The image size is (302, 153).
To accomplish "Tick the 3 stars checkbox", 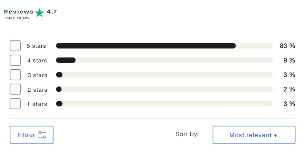I will [15, 75].
